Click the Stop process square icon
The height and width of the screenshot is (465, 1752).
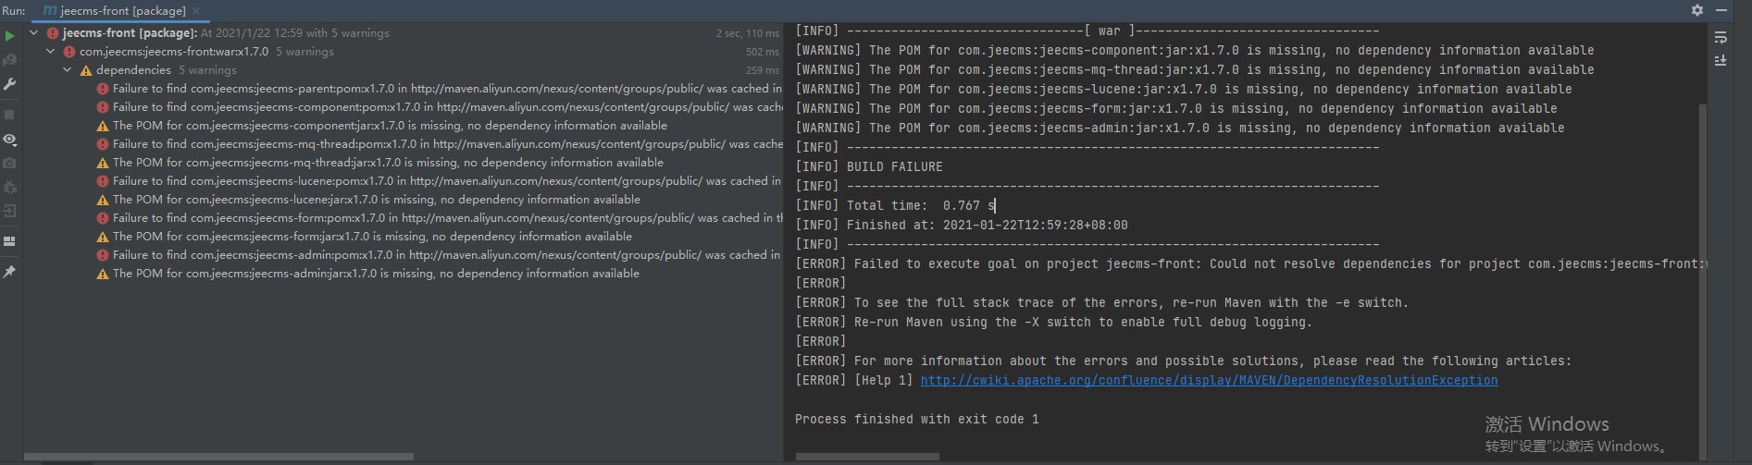[9, 115]
